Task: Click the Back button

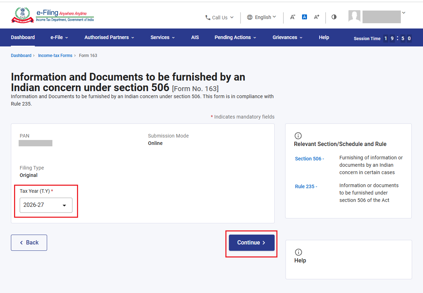Action: click(x=29, y=243)
